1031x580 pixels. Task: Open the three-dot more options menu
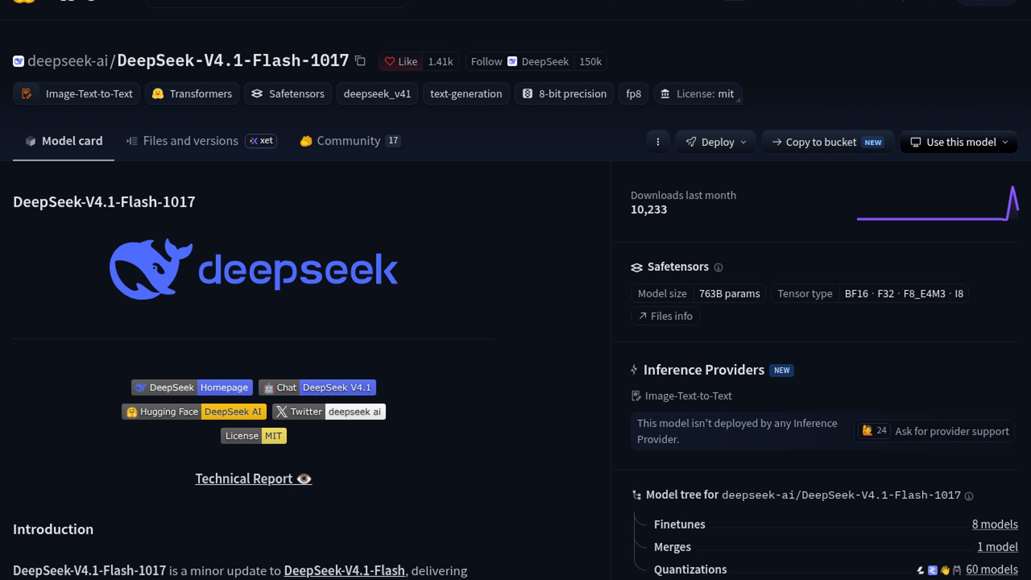pos(658,142)
